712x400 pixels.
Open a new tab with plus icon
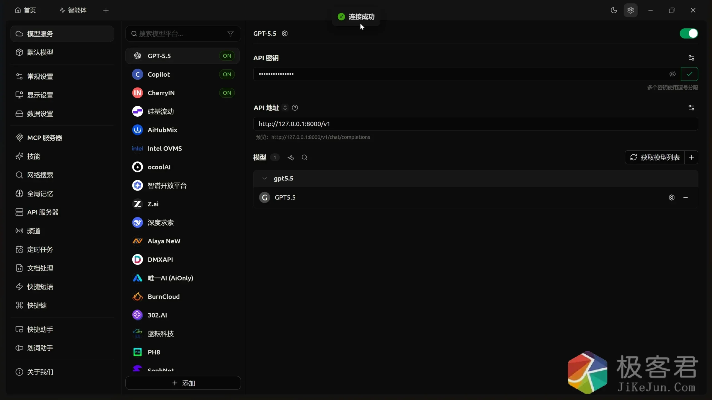(x=106, y=10)
